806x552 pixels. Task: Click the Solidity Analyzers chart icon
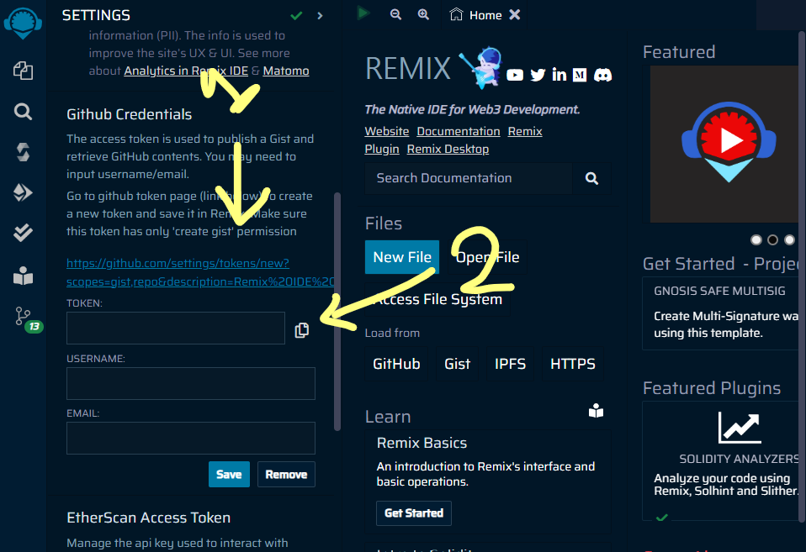[x=740, y=427]
